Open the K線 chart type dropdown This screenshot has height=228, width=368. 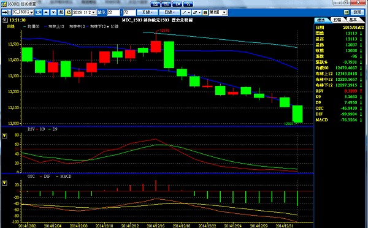coord(147,12)
